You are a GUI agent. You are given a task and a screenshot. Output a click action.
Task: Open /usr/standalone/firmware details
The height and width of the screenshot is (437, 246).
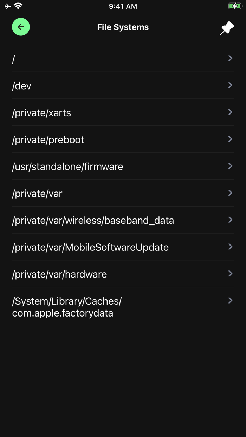click(x=67, y=167)
